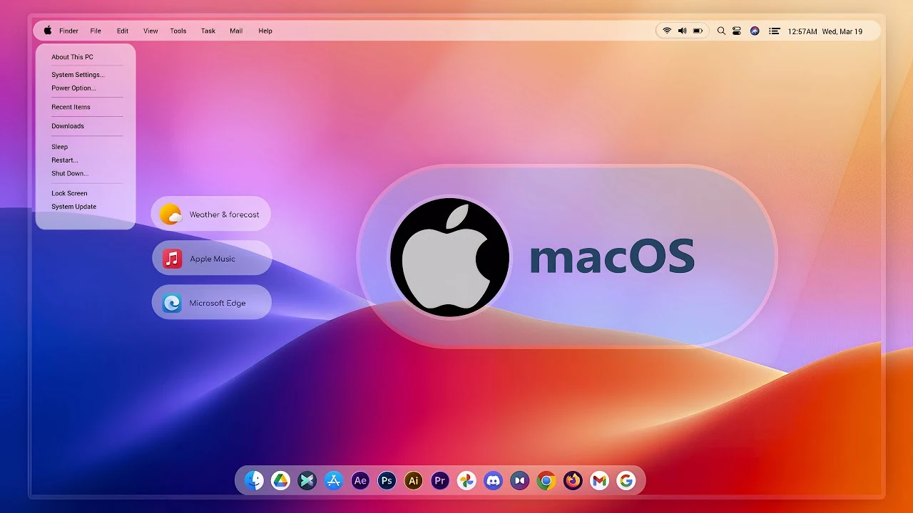Open Control Center toggle icon

point(737,31)
